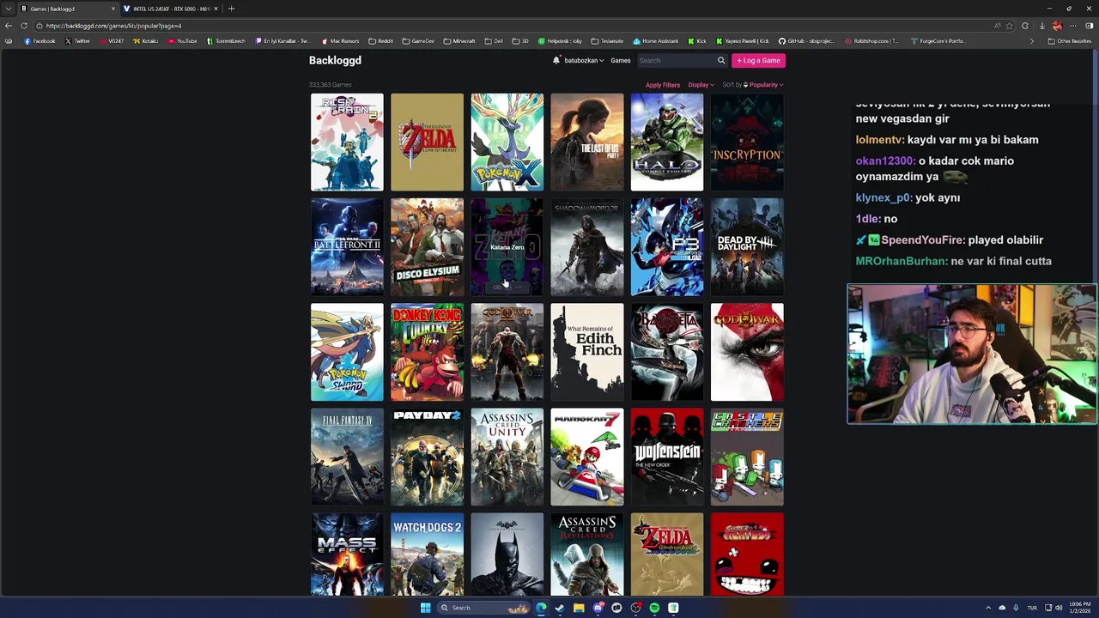The height and width of the screenshot is (618, 1099).
Task: Go back with browser back arrow
Action: click(9, 26)
